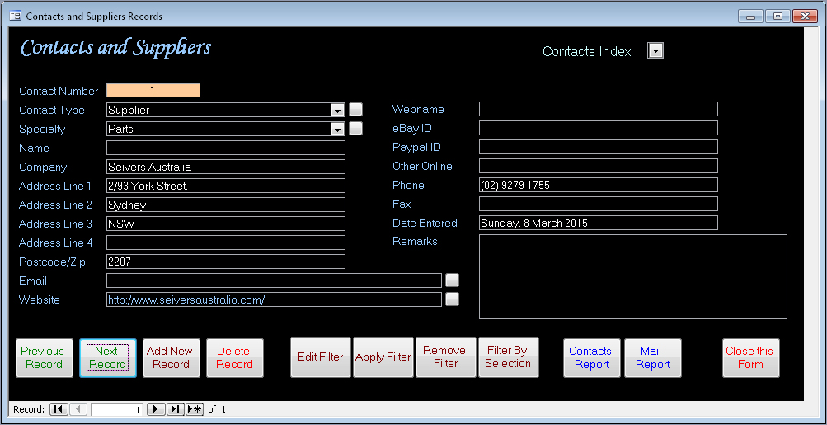827x425 pixels.
Task: Click the empty Fax field
Action: coord(599,205)
